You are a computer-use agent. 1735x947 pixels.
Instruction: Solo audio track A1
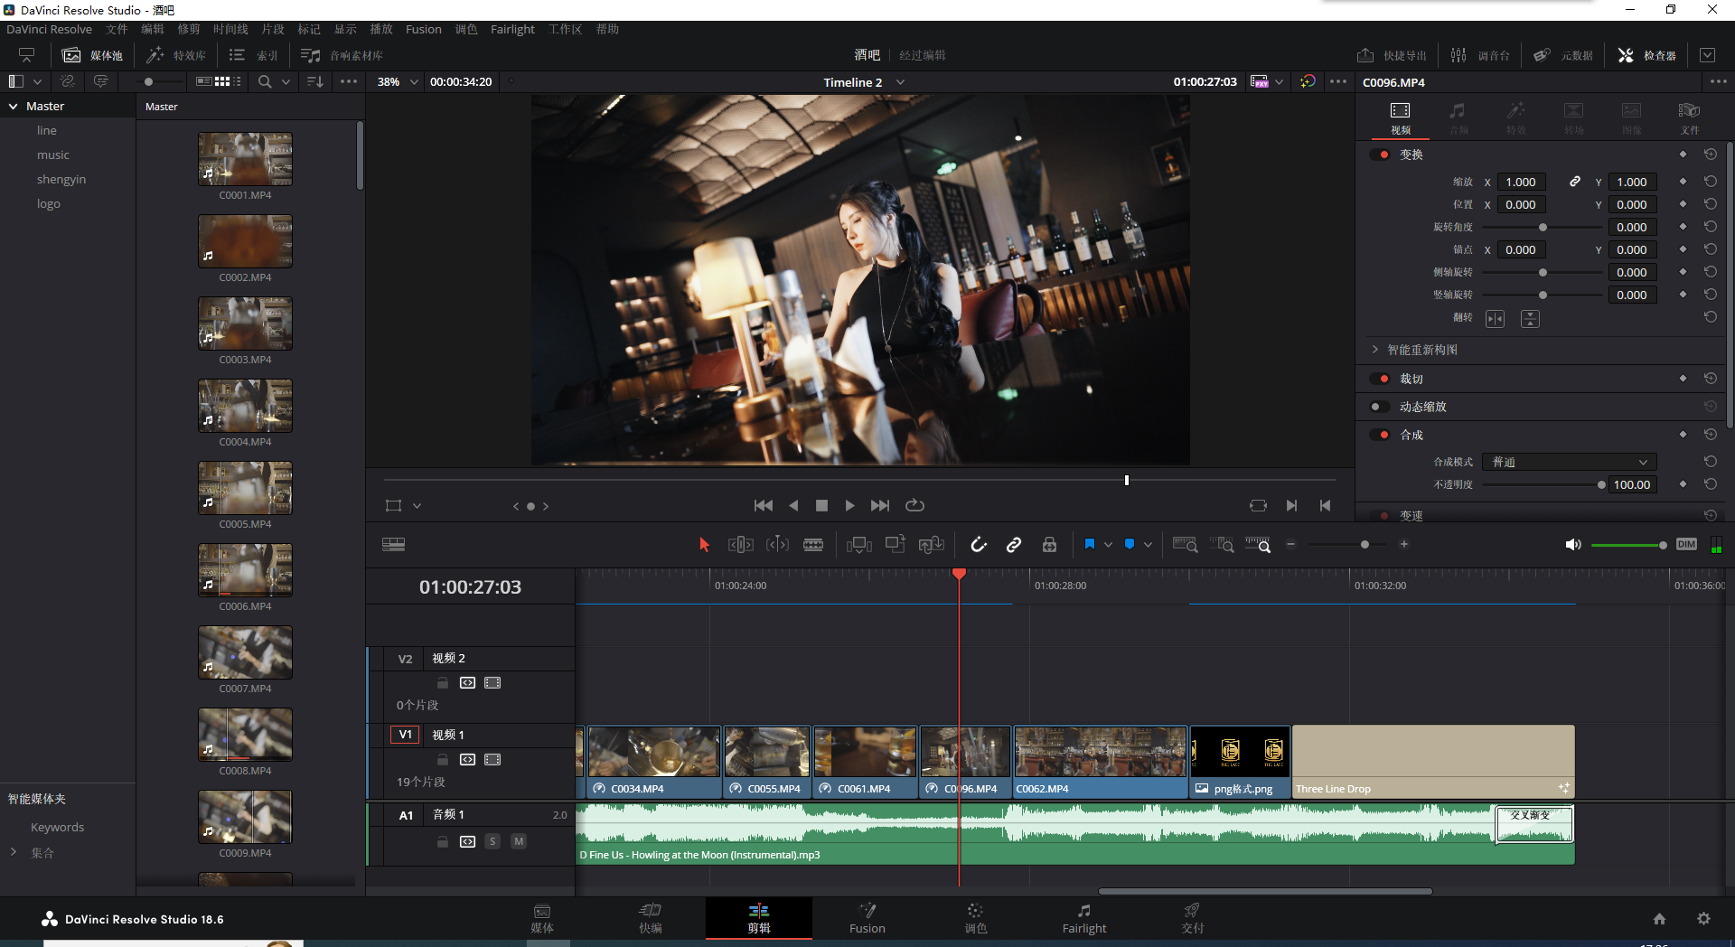[492, 841]
